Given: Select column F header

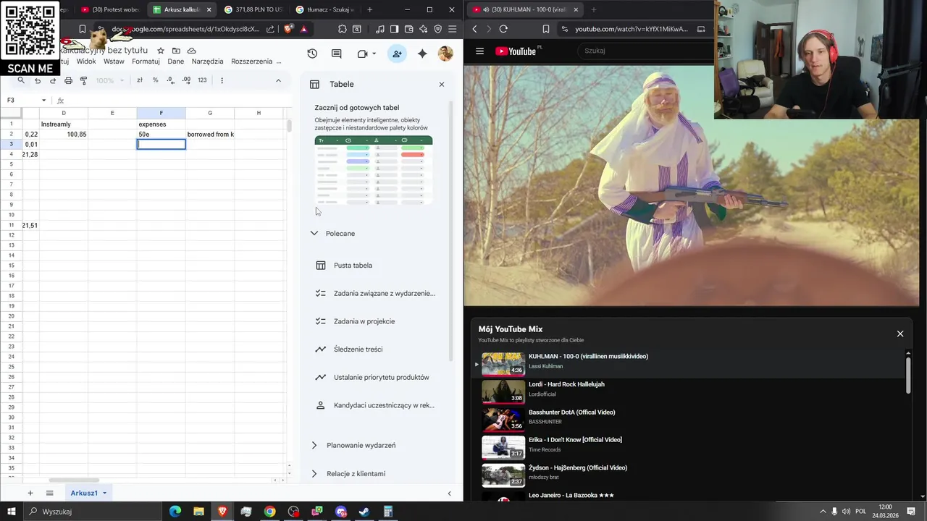Looking at the screenshot, I should 161,113.
